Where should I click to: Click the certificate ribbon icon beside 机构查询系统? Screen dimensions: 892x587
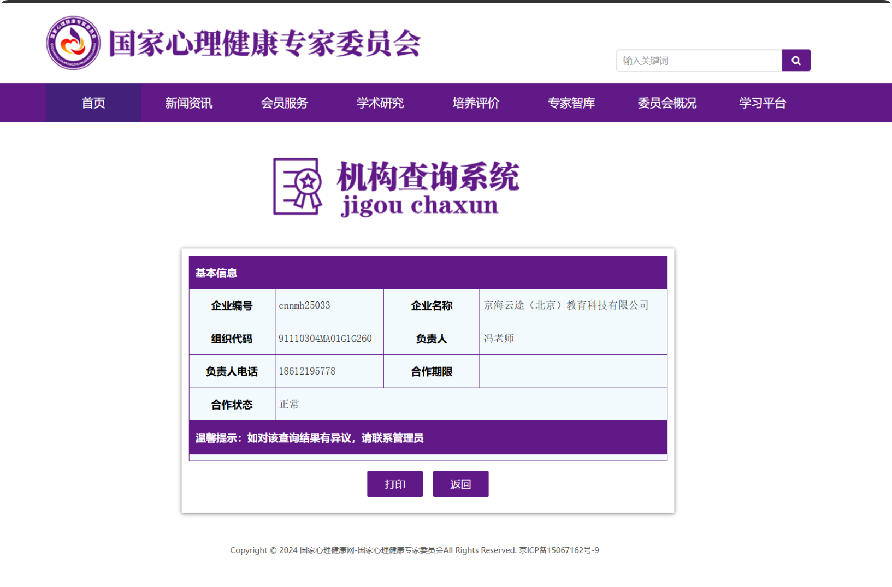298,187
